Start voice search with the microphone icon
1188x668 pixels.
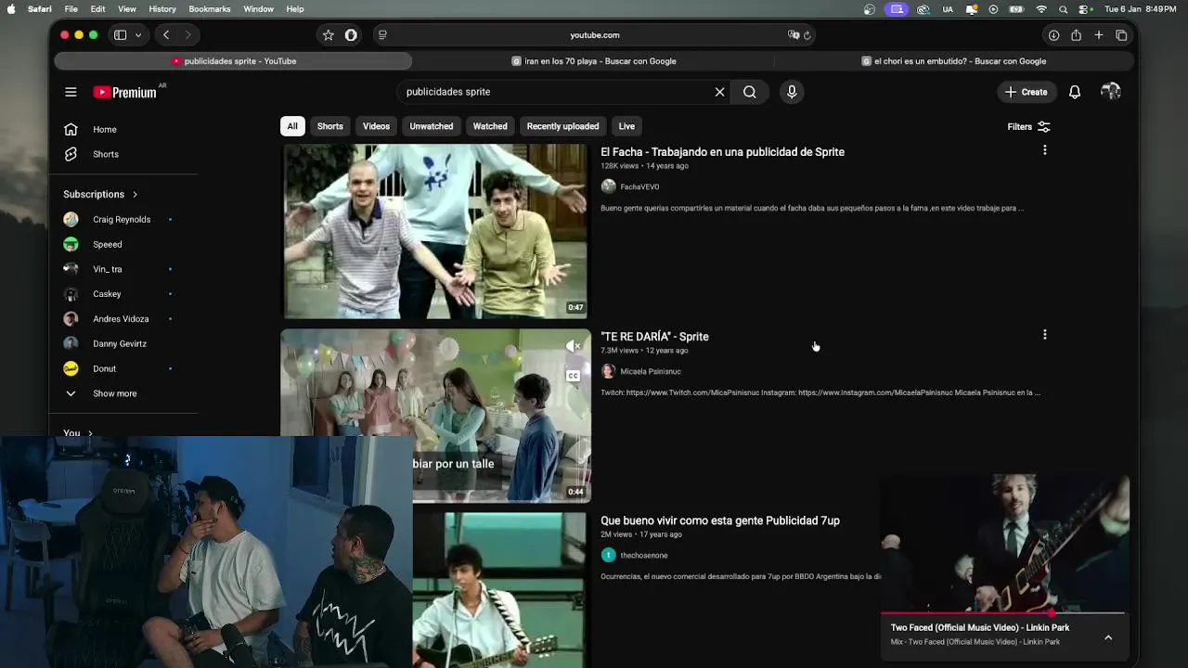pos(792,92)
